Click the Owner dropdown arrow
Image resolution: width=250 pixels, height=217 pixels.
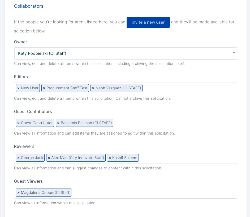point(234,53)
